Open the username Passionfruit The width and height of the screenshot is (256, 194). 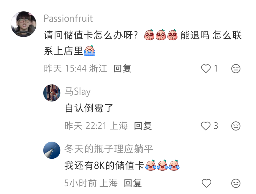coord(68,18)
